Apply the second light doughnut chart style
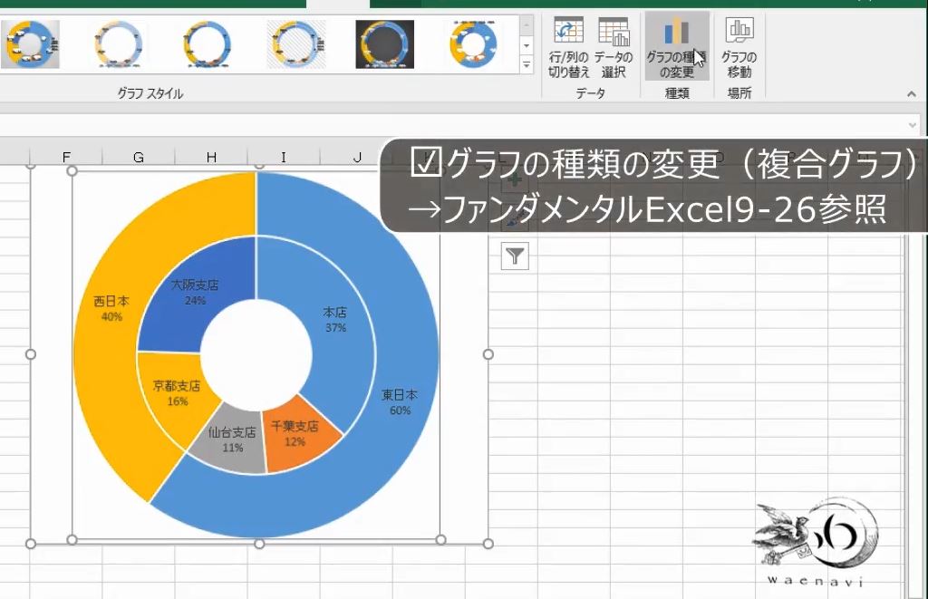The image size is (928, 599). (x=119, y=44)
